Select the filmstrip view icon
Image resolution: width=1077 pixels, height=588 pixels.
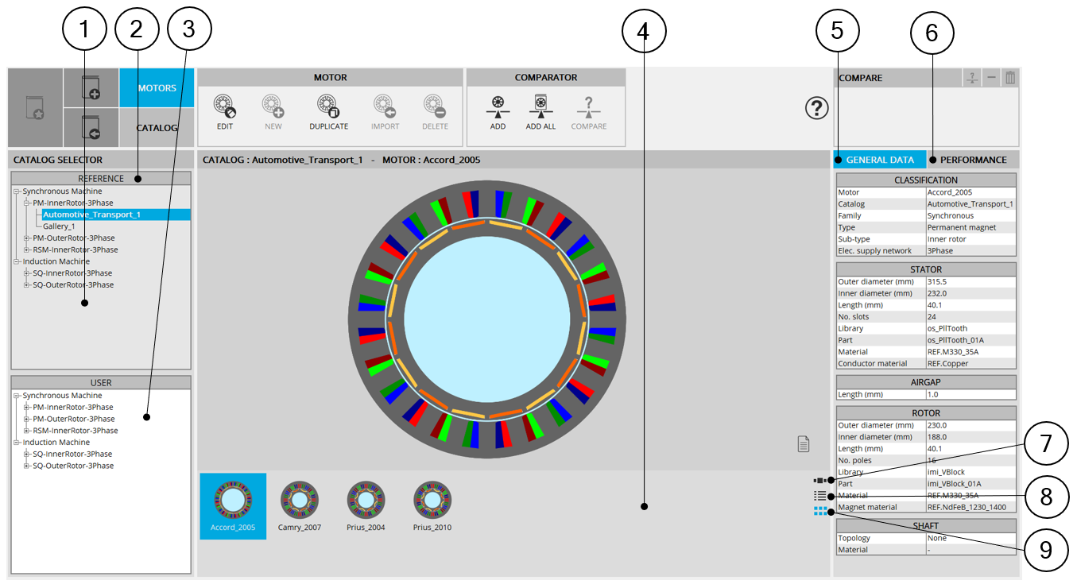pyautogui.click(x=819, y=481)
